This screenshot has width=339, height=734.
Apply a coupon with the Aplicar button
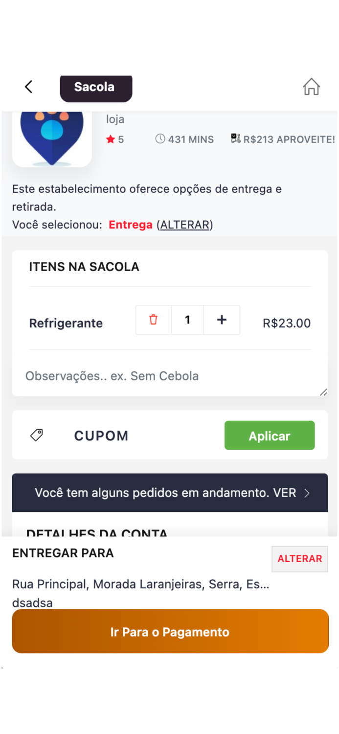point(269,435)
